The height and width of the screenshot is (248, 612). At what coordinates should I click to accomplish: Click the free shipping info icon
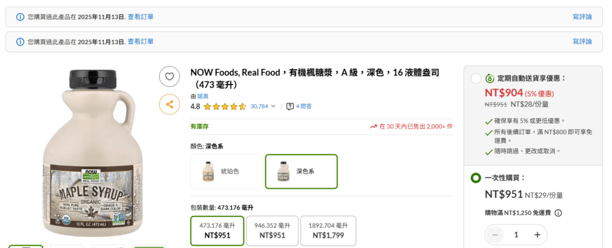point(558,213)
